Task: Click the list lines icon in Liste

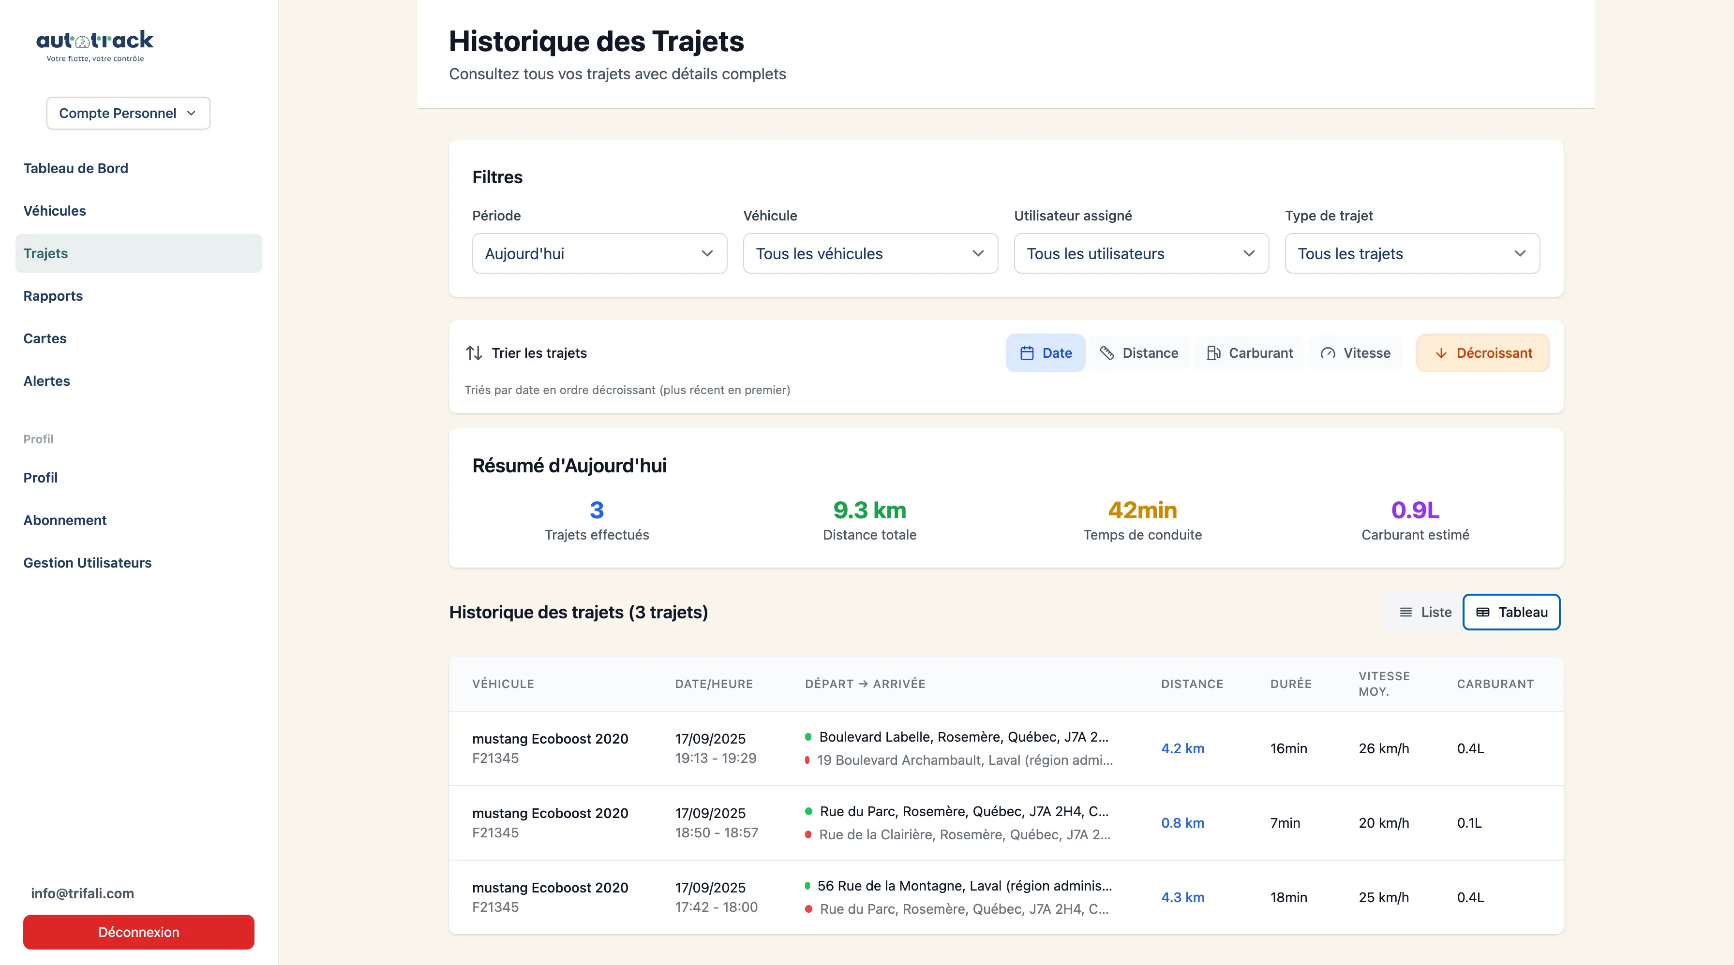Action: [1405, 612]
